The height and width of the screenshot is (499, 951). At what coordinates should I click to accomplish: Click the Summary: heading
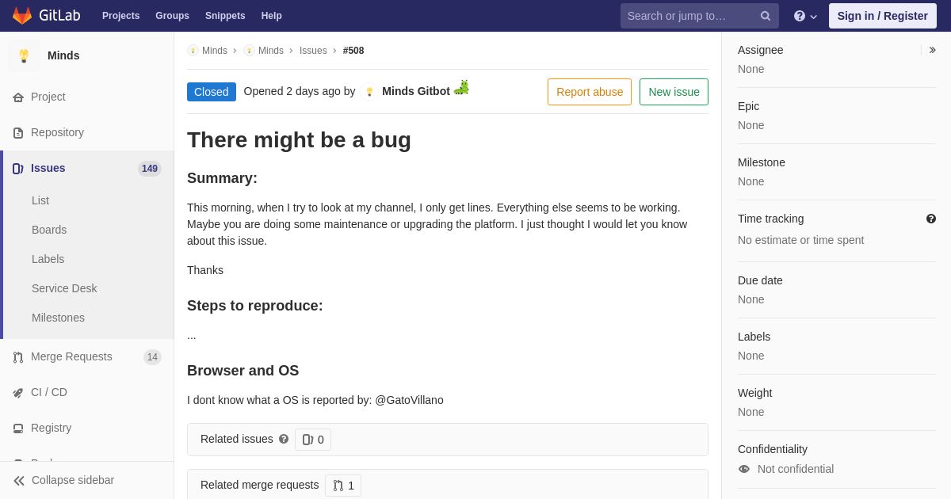click(x=222, y=178)
